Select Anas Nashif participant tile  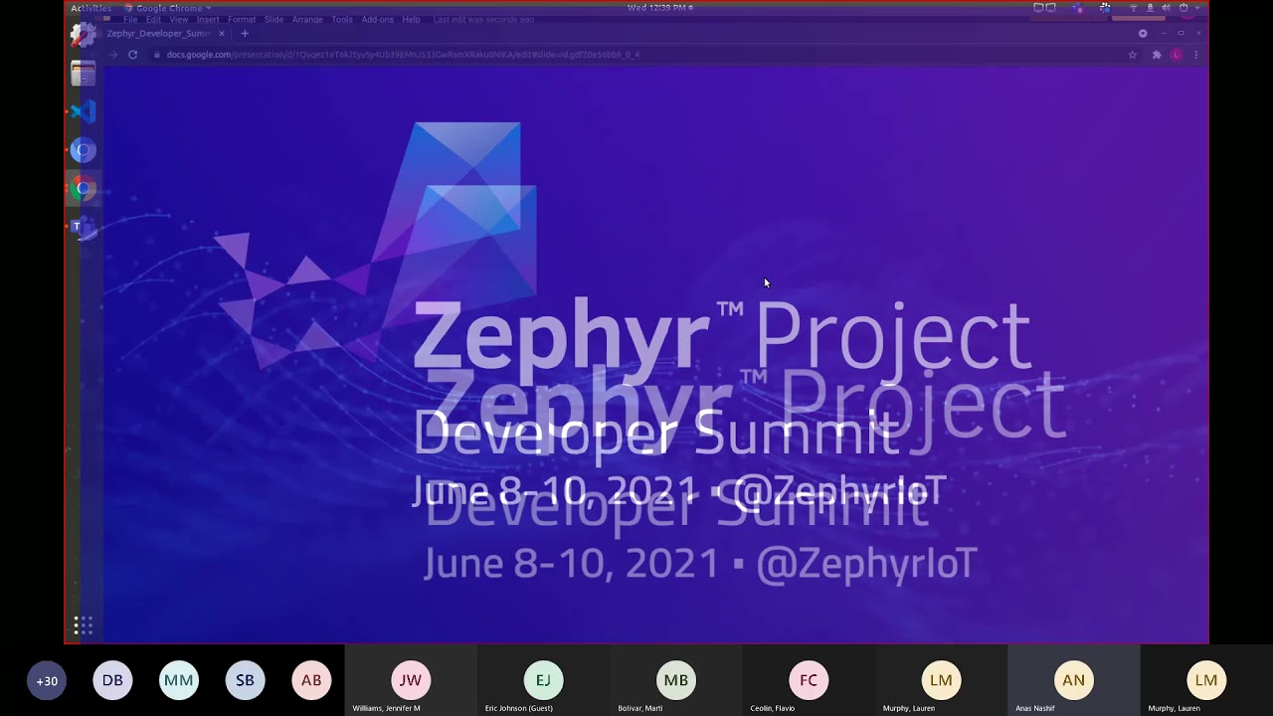tap(1073, 680)
